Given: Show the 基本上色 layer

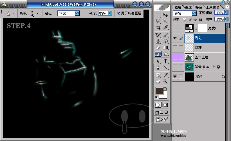Looking at the screenshot, I should point(175,57).
